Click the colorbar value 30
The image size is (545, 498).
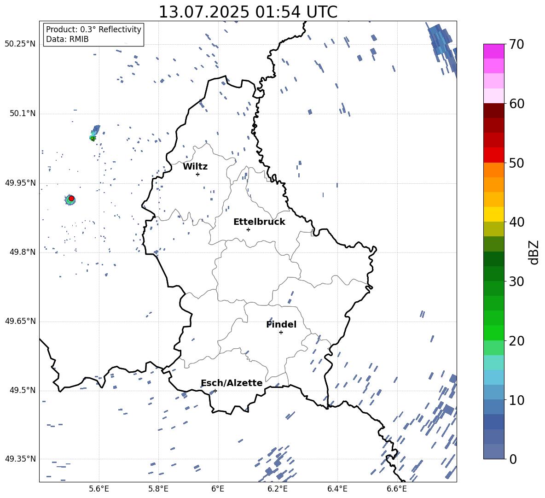click(x=516, y=281)
